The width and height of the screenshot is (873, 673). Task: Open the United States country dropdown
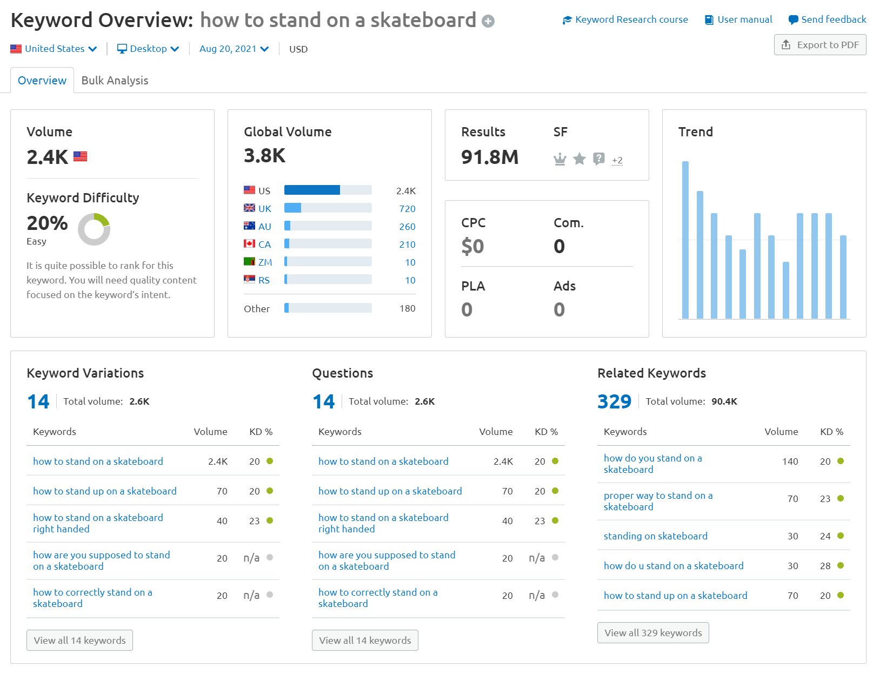point(54,49)
